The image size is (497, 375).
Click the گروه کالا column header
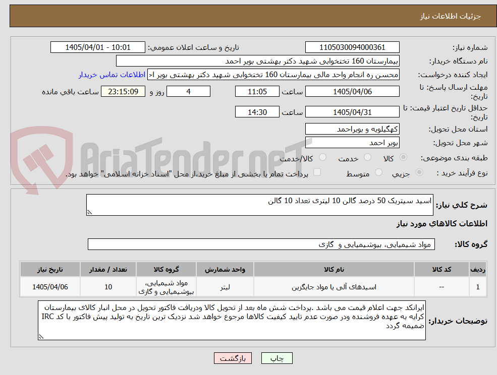[x=166, y=269]
